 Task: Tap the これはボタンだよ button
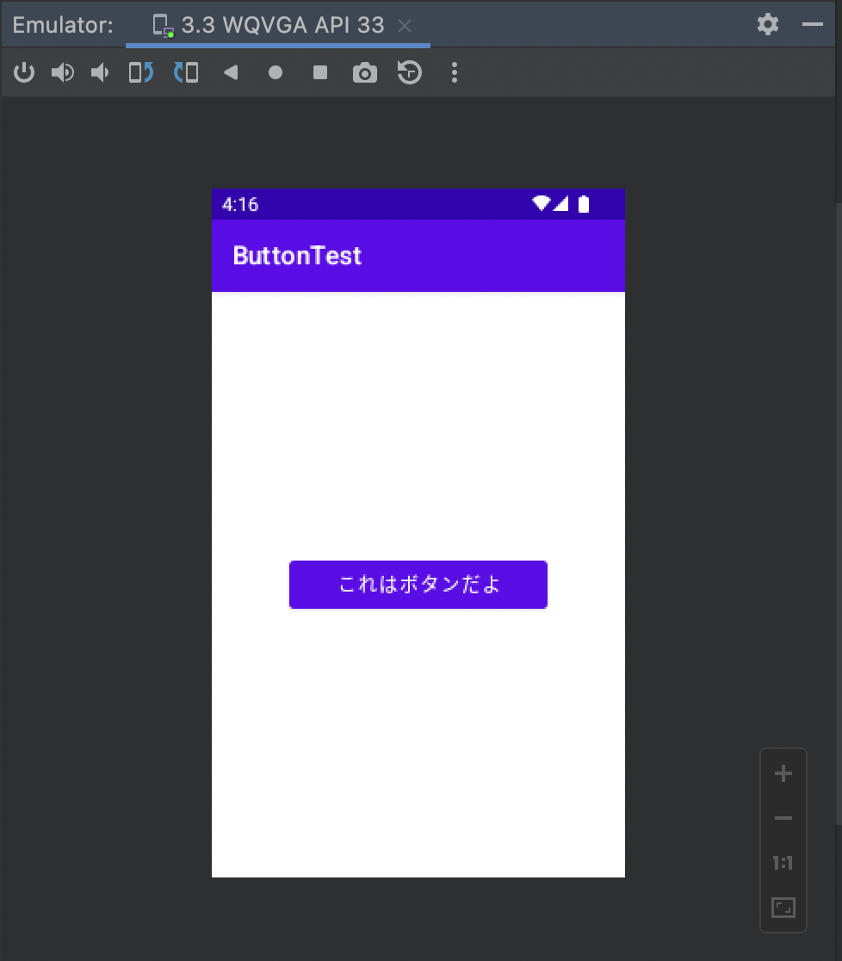click(x=418, y=584)
